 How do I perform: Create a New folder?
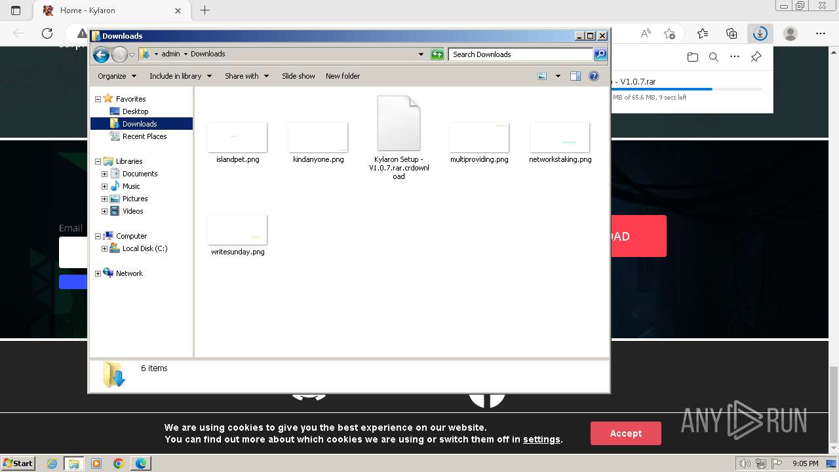coord(343,76)
